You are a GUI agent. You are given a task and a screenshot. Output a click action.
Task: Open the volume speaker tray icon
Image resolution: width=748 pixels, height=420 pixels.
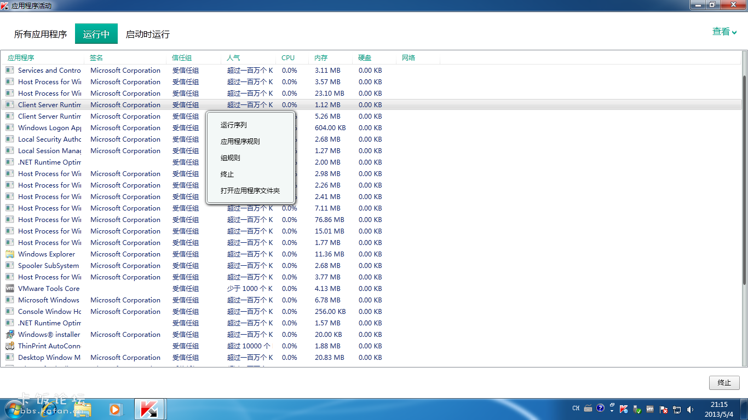[x=690, y=409]
